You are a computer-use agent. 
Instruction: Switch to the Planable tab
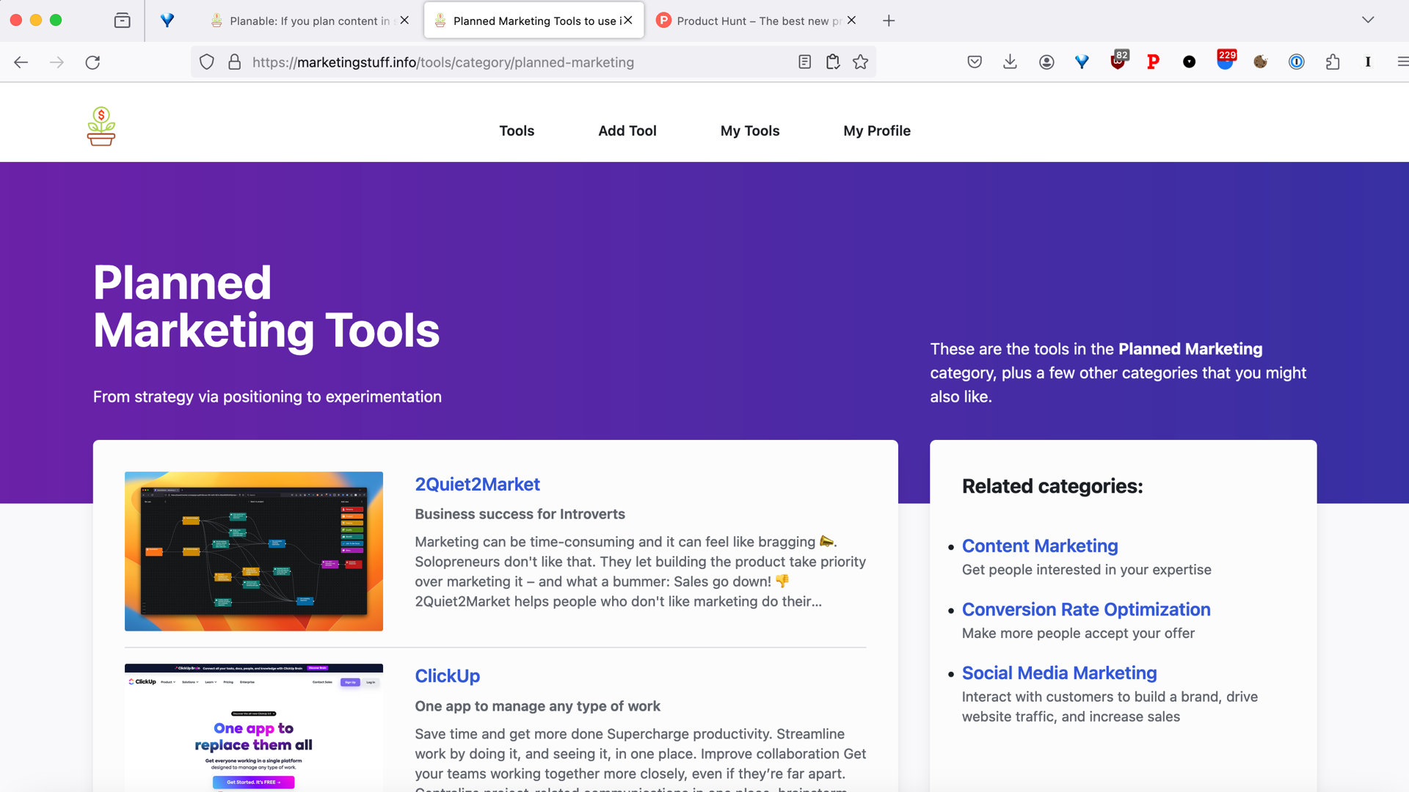tap(309, 21)
